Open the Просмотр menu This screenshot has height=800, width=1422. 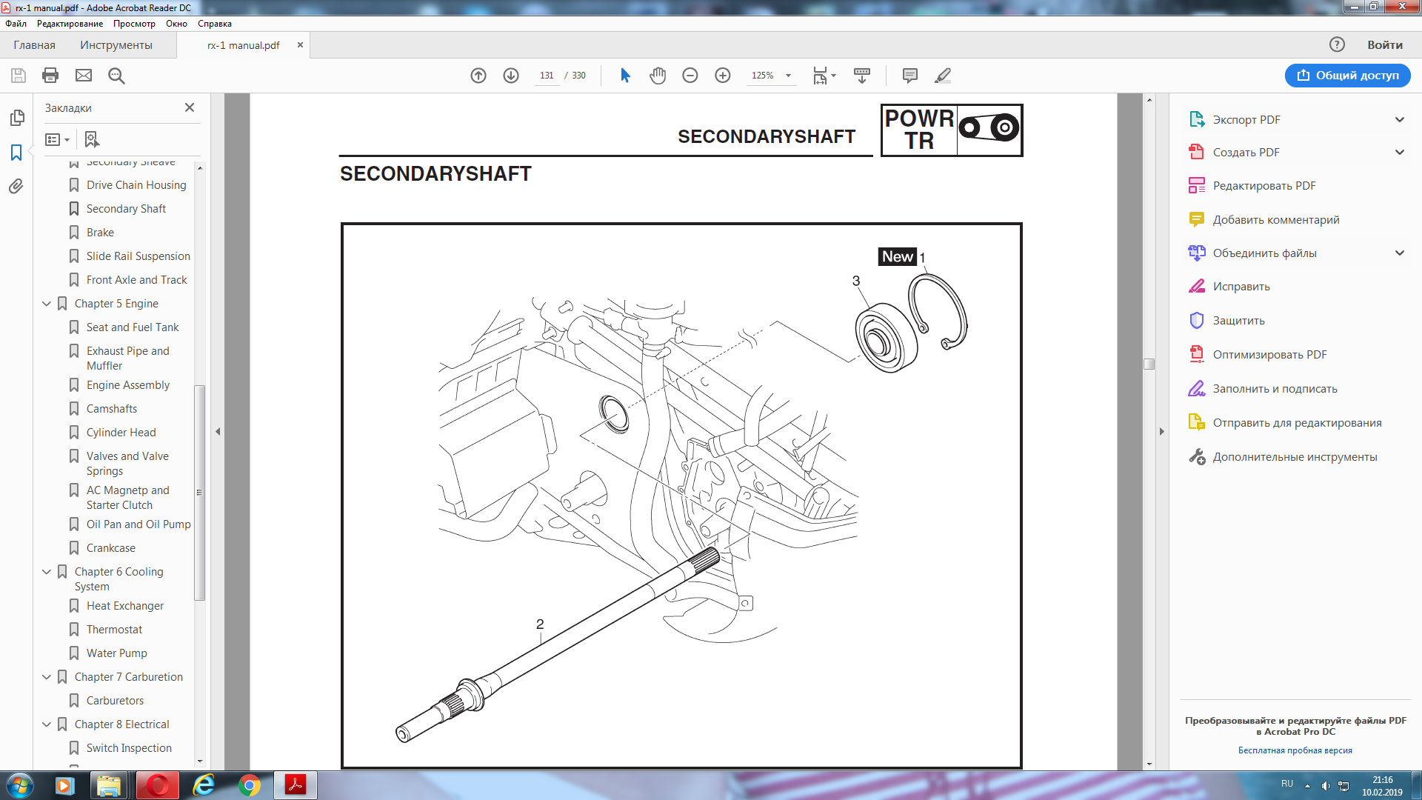(x=134, y=24)
